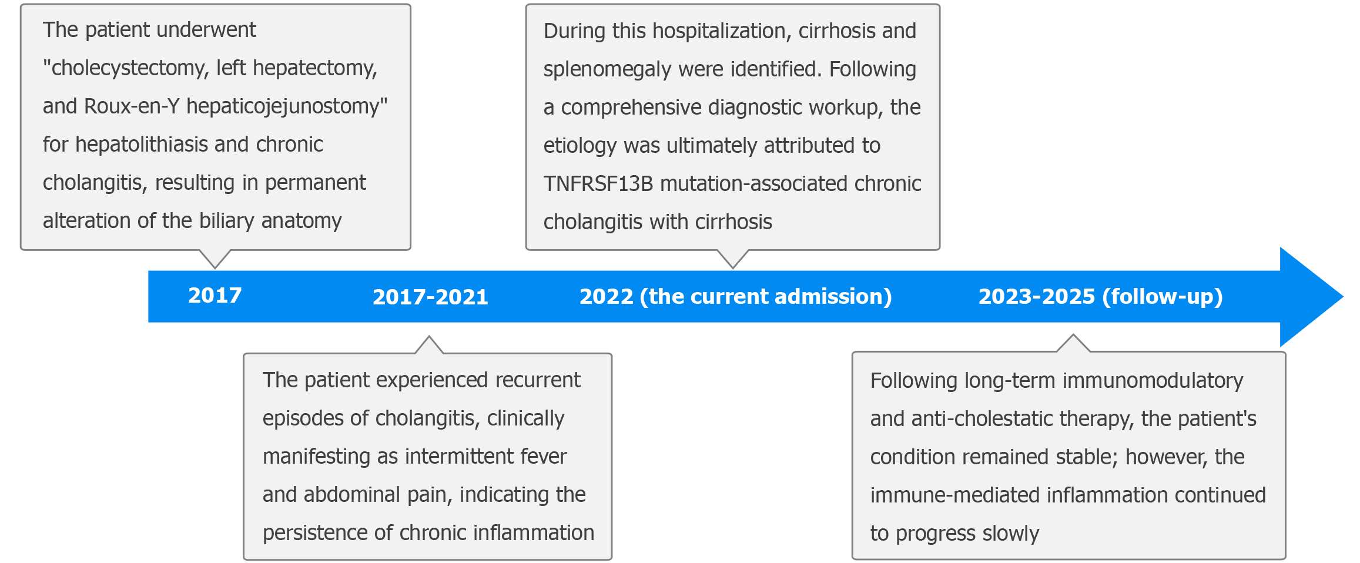The width and height of the screenshot is (1360, 563).
Task: Select the "2023-2025 (follow-up)" timeline label
Action: pos(1100,297)
